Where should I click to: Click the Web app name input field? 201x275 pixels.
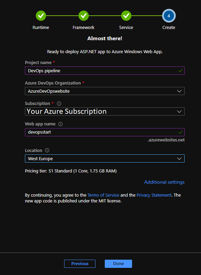[105, 132]
